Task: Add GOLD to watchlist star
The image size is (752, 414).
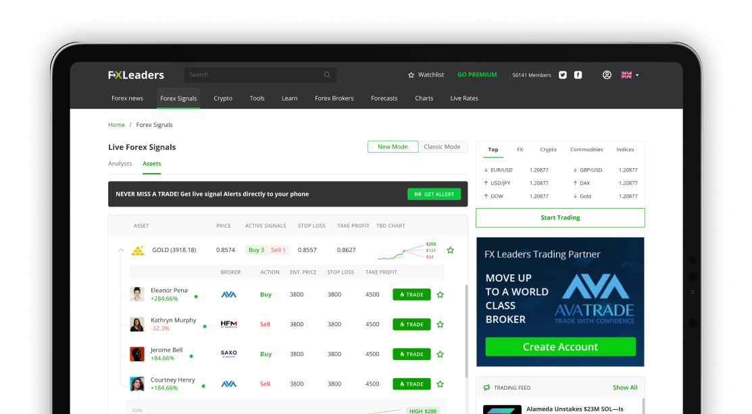Action: pos(451,250)
